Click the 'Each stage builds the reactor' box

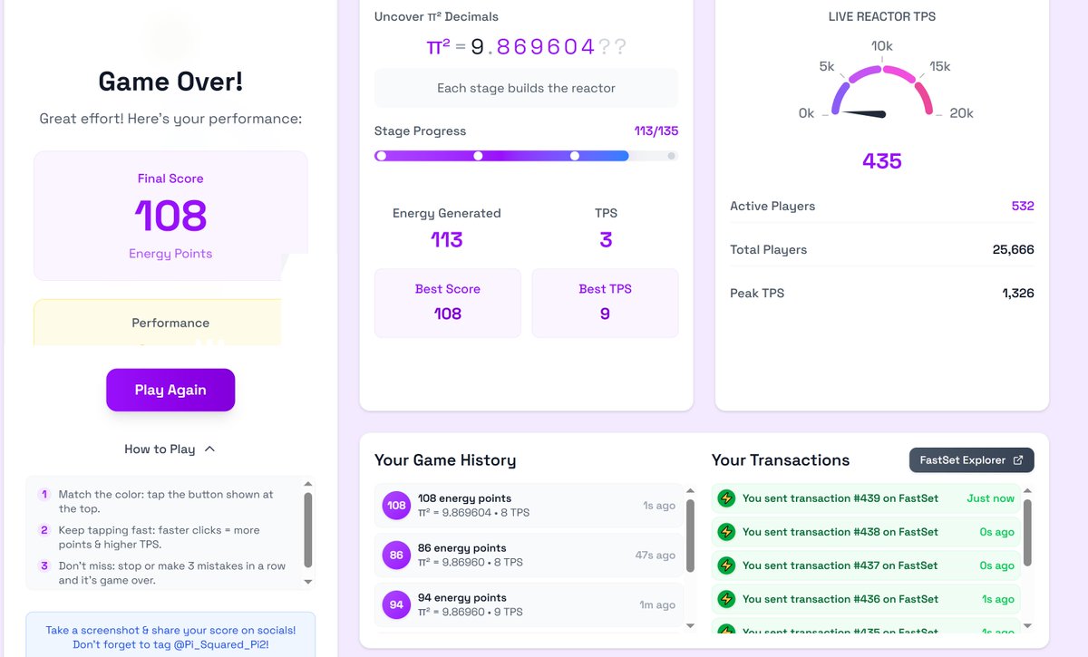click(x=526, y=88)
